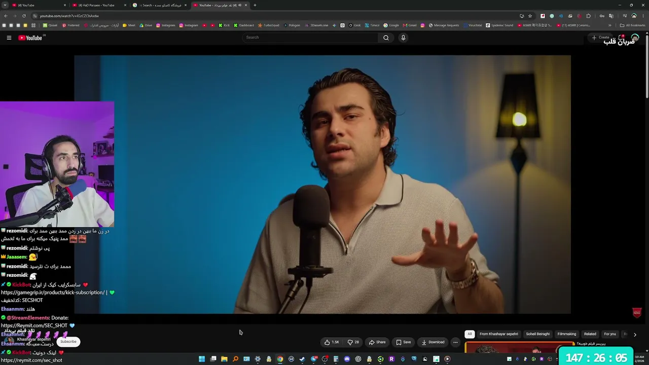Open Chrome profile avatar
Screen dimensions: 649x365
pos(634,16)
